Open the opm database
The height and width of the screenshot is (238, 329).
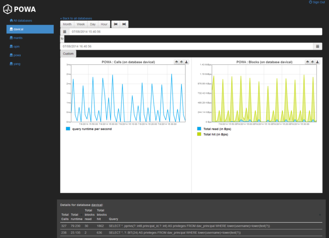(14, 47)
